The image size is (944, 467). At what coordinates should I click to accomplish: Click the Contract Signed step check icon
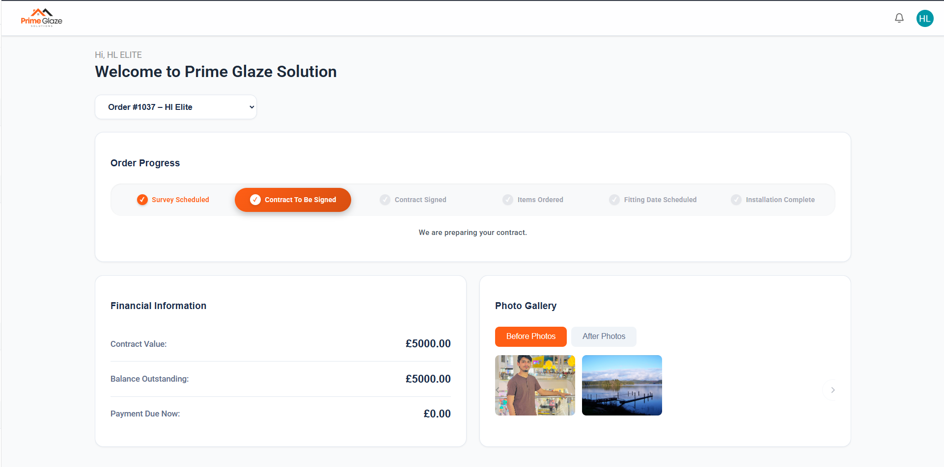coord(385,200)
